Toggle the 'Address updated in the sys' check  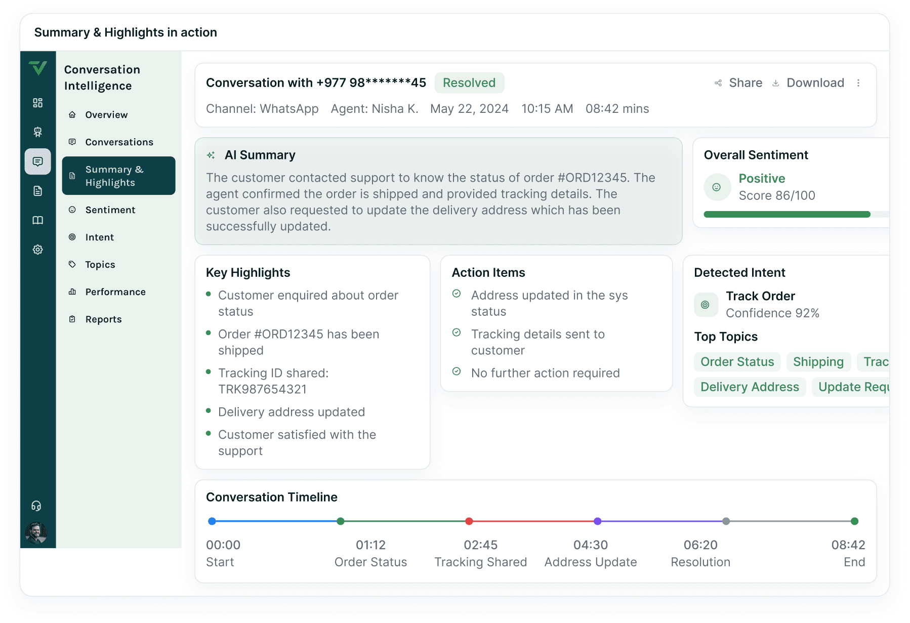click(x=457, y=294)
